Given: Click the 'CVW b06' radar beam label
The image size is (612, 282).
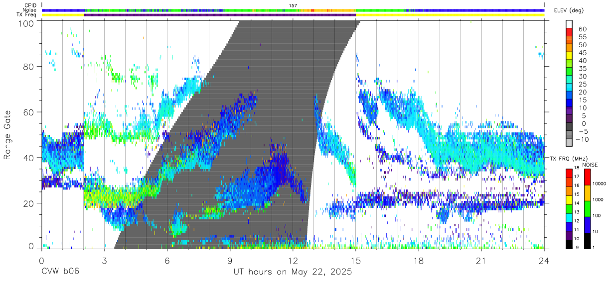Looking at the screenshot, I should tap(60, 272).
